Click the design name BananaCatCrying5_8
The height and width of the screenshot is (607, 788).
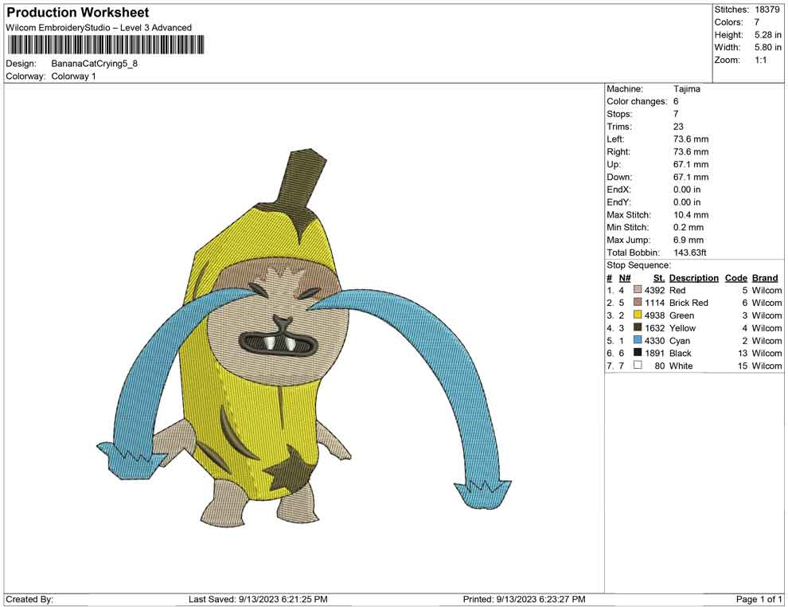95,64
